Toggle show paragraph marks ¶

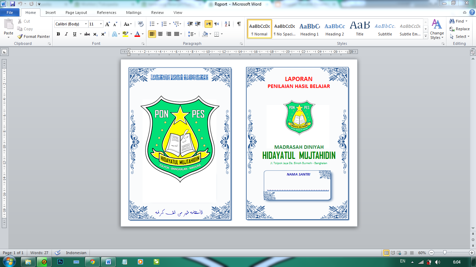pos(239,24)
